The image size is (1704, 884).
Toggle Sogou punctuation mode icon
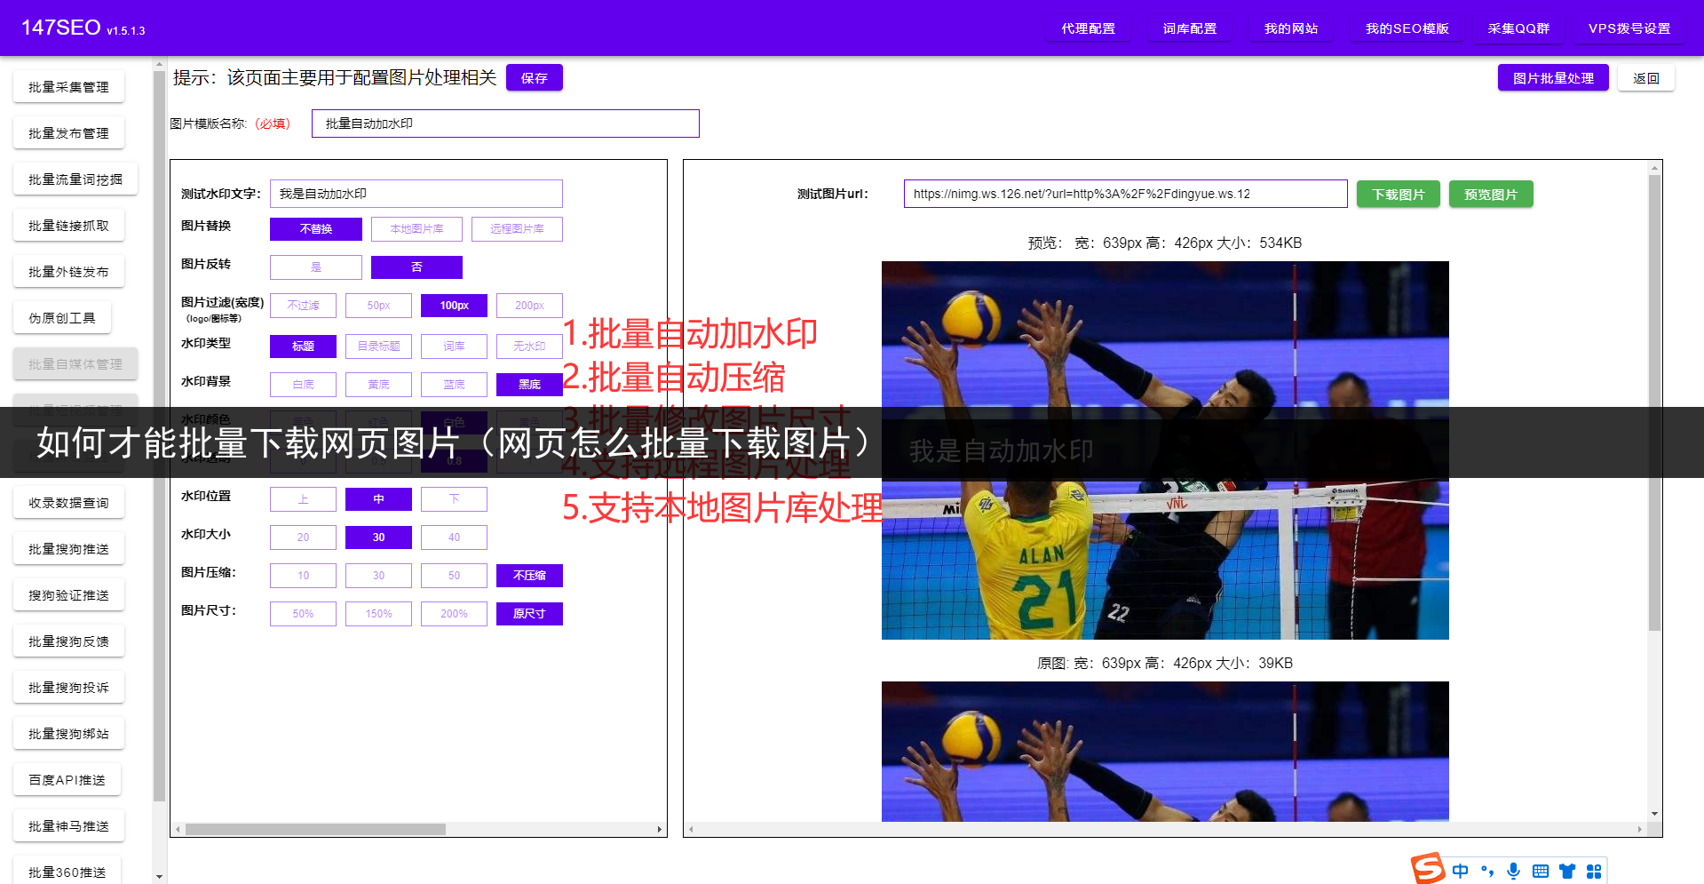click(x=1487, y=872)
